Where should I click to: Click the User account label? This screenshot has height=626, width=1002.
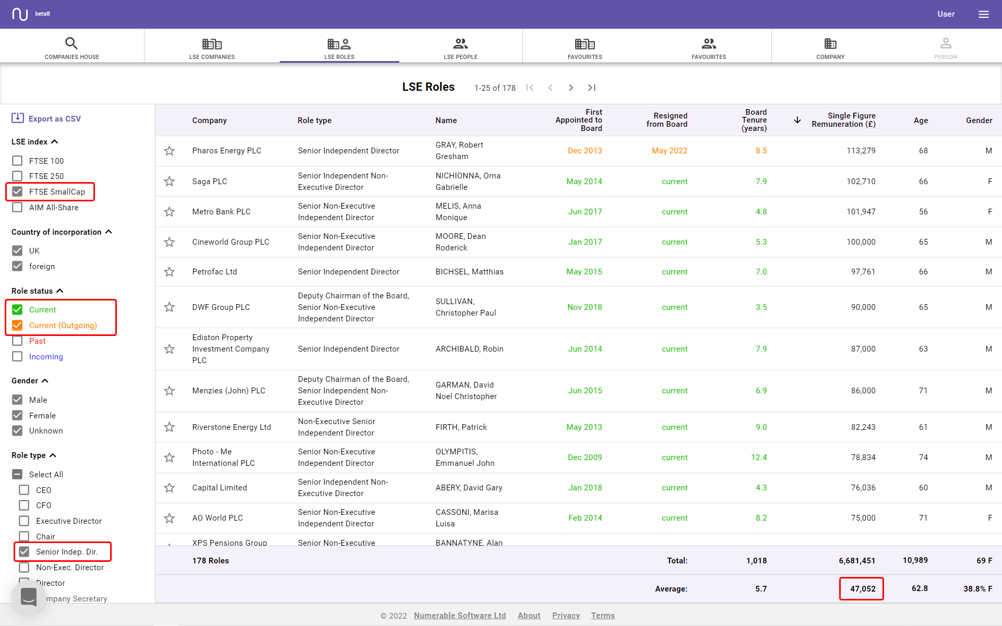946,14
